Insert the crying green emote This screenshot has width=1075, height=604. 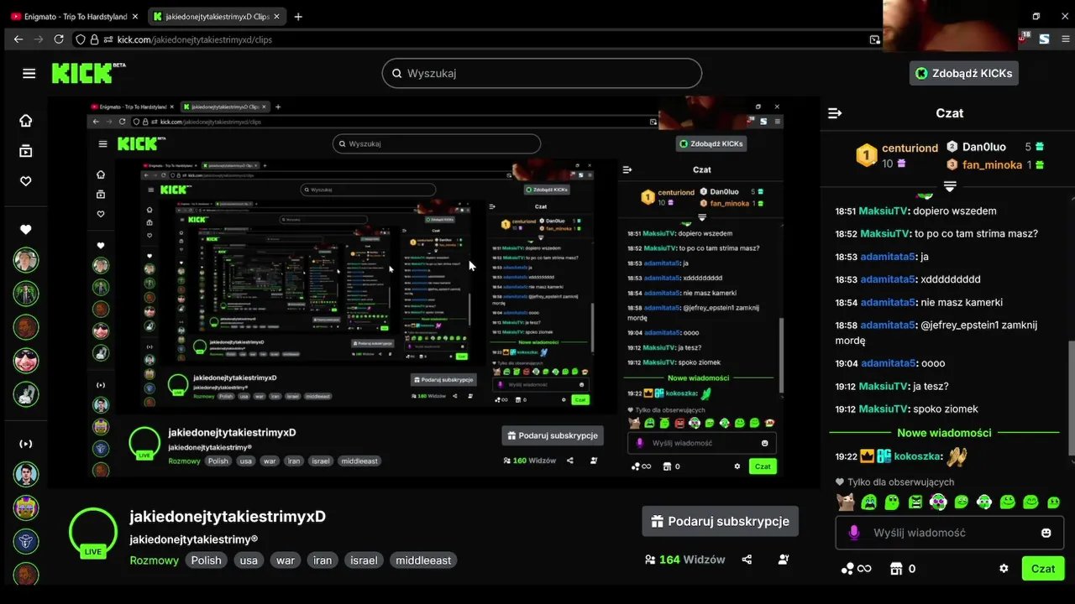click(x=869, y=502)
